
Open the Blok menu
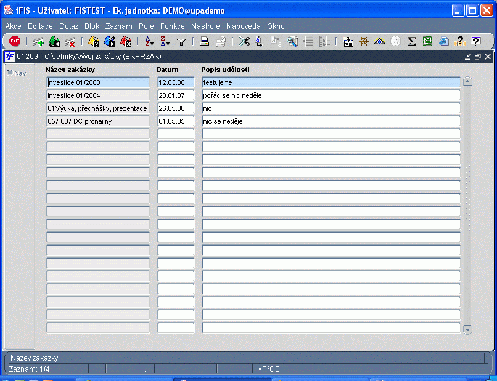[x=92, y=26]
